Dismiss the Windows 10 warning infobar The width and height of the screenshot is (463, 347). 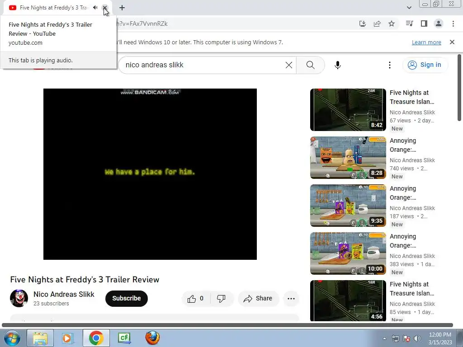pyautogui.click(x=452, y=42)
